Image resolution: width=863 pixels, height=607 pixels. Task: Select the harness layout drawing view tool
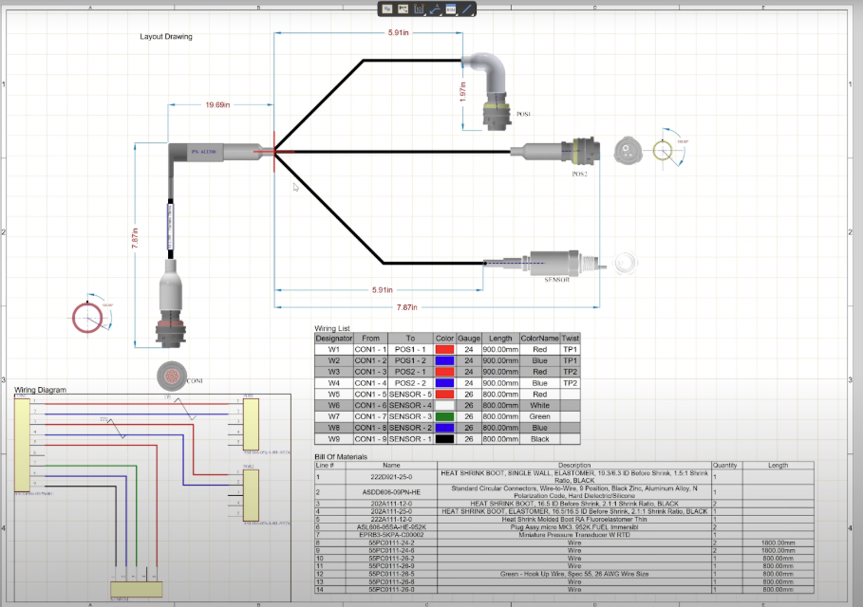tap(403, 9)
